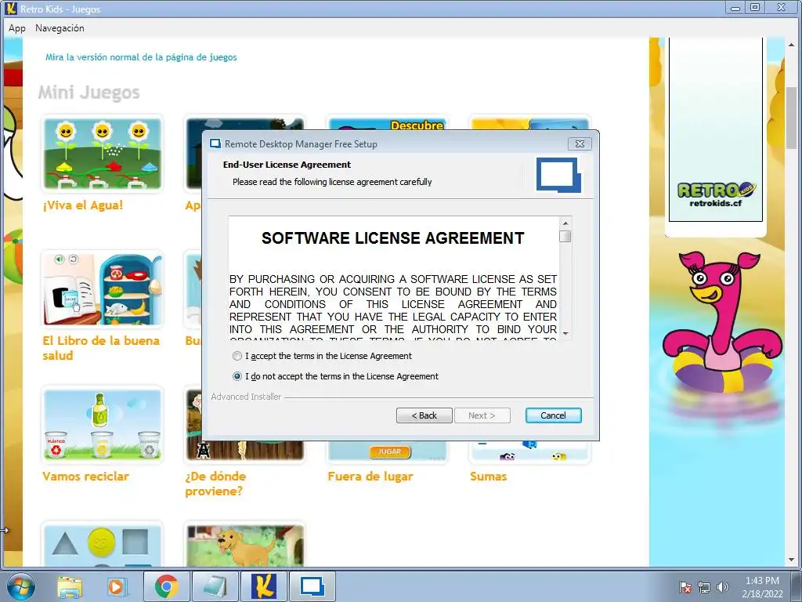This screenshot has width=802, height=602.
Task: Click license text scrollbar up arrow
Action: point(565,223)
